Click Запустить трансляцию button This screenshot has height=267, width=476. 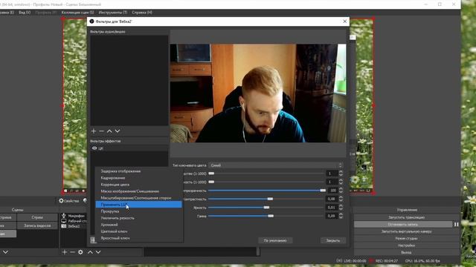(407, 217)
